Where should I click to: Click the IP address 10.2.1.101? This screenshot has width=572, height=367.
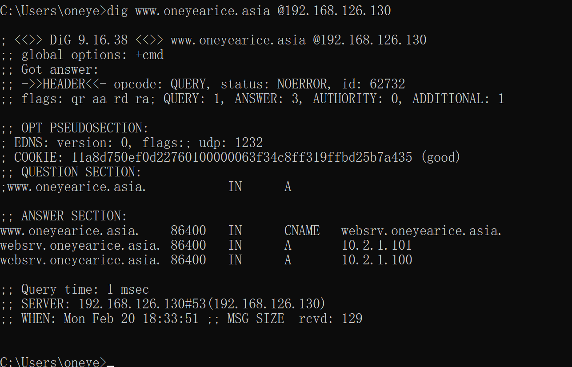point(376,246)
